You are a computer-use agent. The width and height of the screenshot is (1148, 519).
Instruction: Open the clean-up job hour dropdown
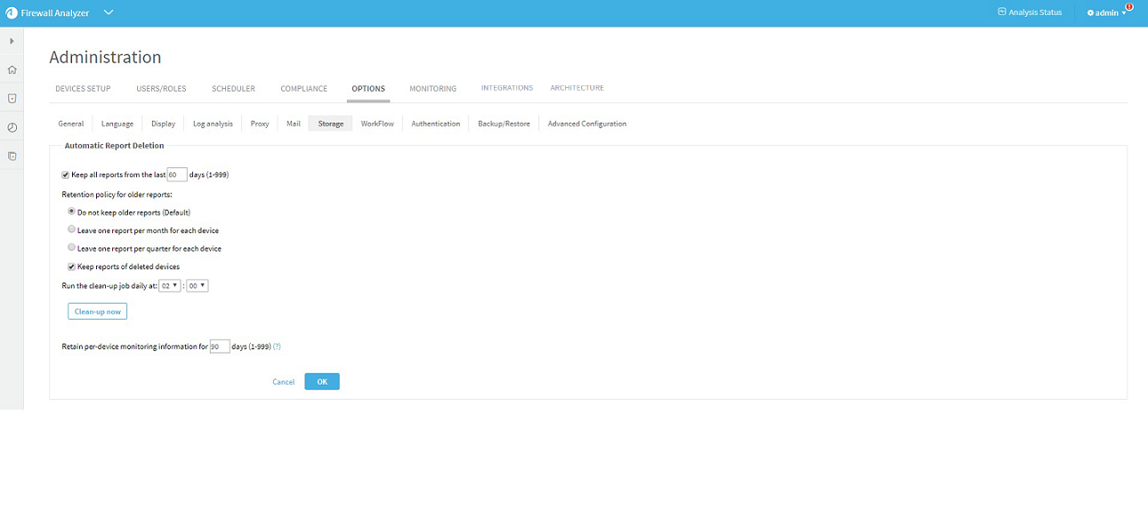click(x=170, y=285)
